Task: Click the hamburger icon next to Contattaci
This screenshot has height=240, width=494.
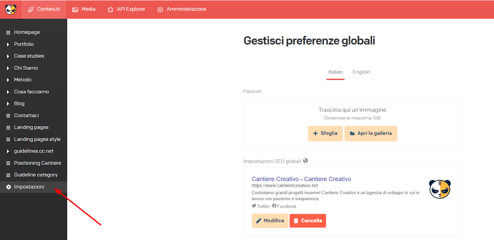Action: (x=8, y=116)
